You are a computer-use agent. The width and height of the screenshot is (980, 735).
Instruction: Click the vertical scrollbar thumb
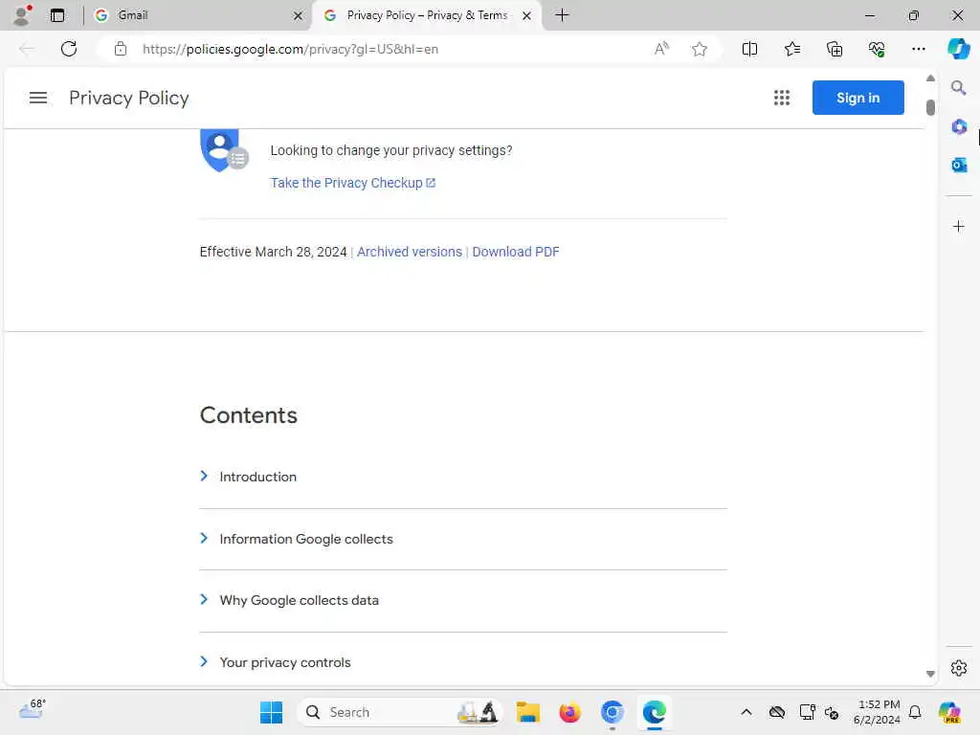pos(930,107)
